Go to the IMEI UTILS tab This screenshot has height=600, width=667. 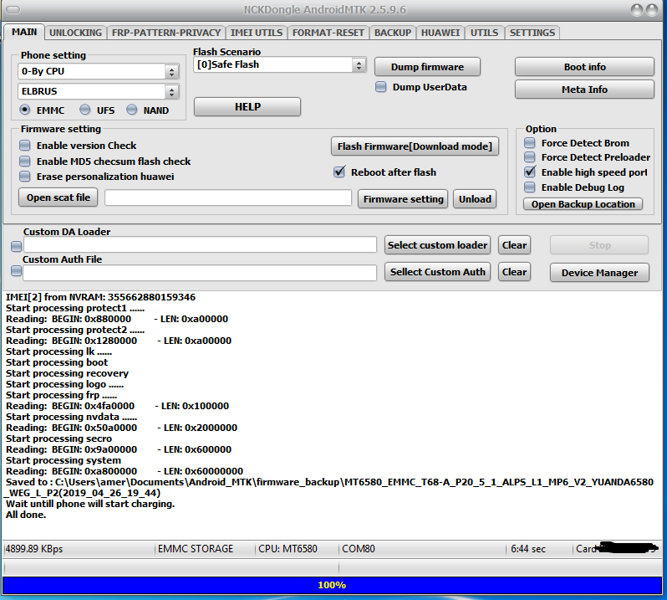256,33
